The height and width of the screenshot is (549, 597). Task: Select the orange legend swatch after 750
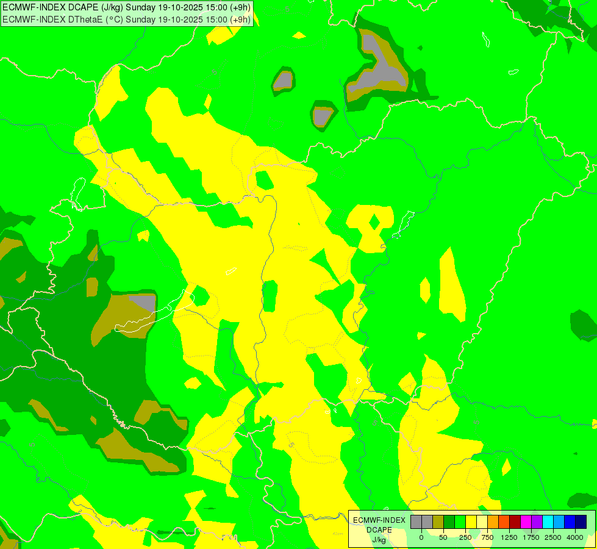(493, 522)
